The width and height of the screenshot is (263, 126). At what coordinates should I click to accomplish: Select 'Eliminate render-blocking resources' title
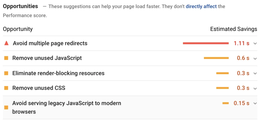[58, 73]
